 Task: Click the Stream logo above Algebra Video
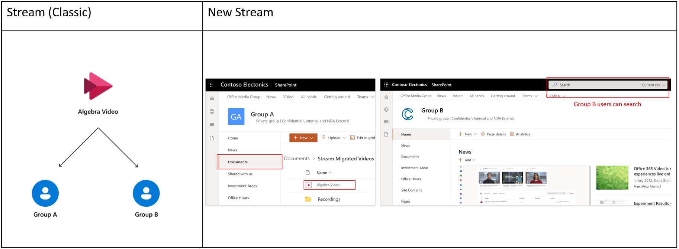[x=98, y=86]
